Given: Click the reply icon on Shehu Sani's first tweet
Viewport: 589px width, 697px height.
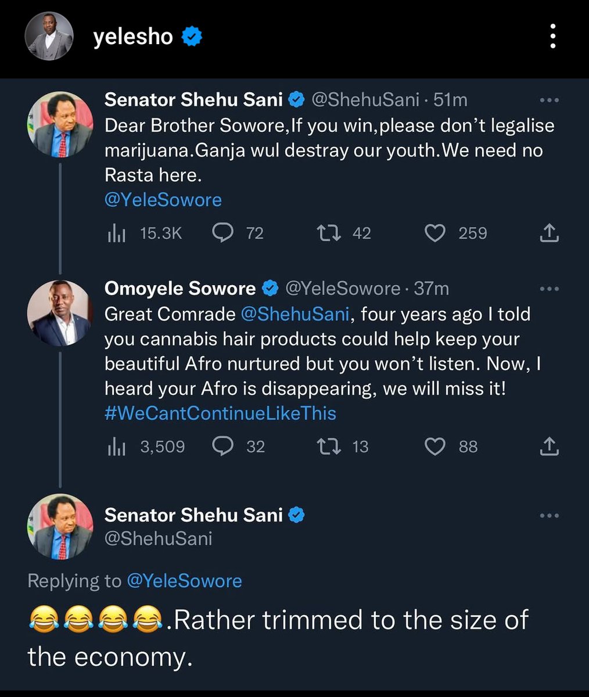Looking at the screenshot, I should tap(222, 233).
